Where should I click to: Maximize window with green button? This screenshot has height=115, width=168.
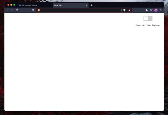point(14,5)
